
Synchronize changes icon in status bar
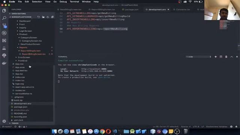click(x=15, y=127)
